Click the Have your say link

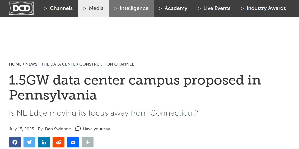pos(96,129)
